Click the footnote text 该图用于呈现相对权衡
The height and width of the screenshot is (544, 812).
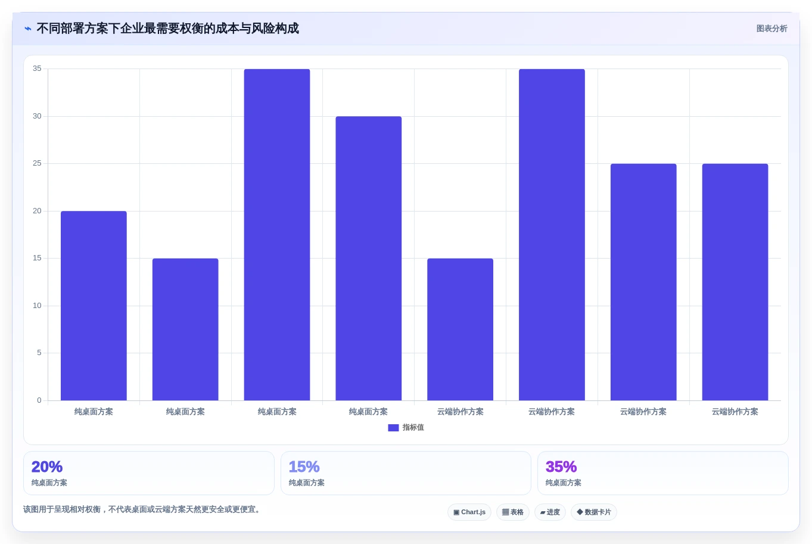[62, 509]
